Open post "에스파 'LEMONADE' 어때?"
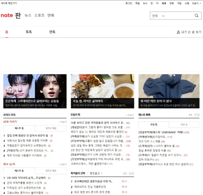This screenshot has width=203, height=195. 161,132
